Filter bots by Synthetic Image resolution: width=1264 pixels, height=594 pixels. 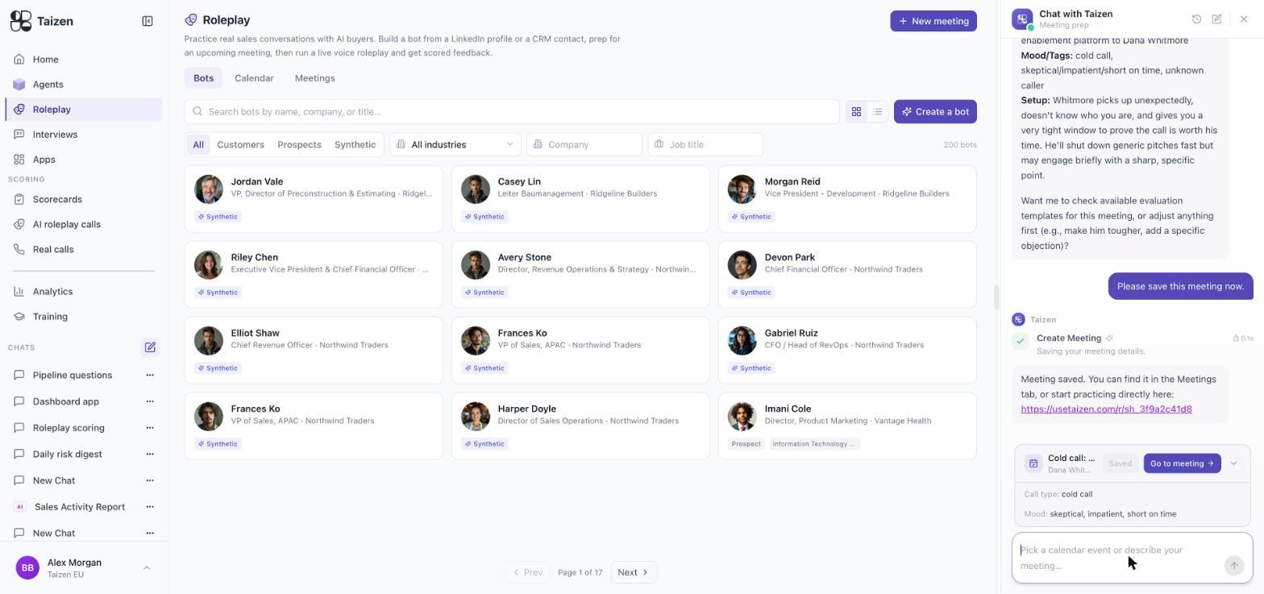pos(355,145)
